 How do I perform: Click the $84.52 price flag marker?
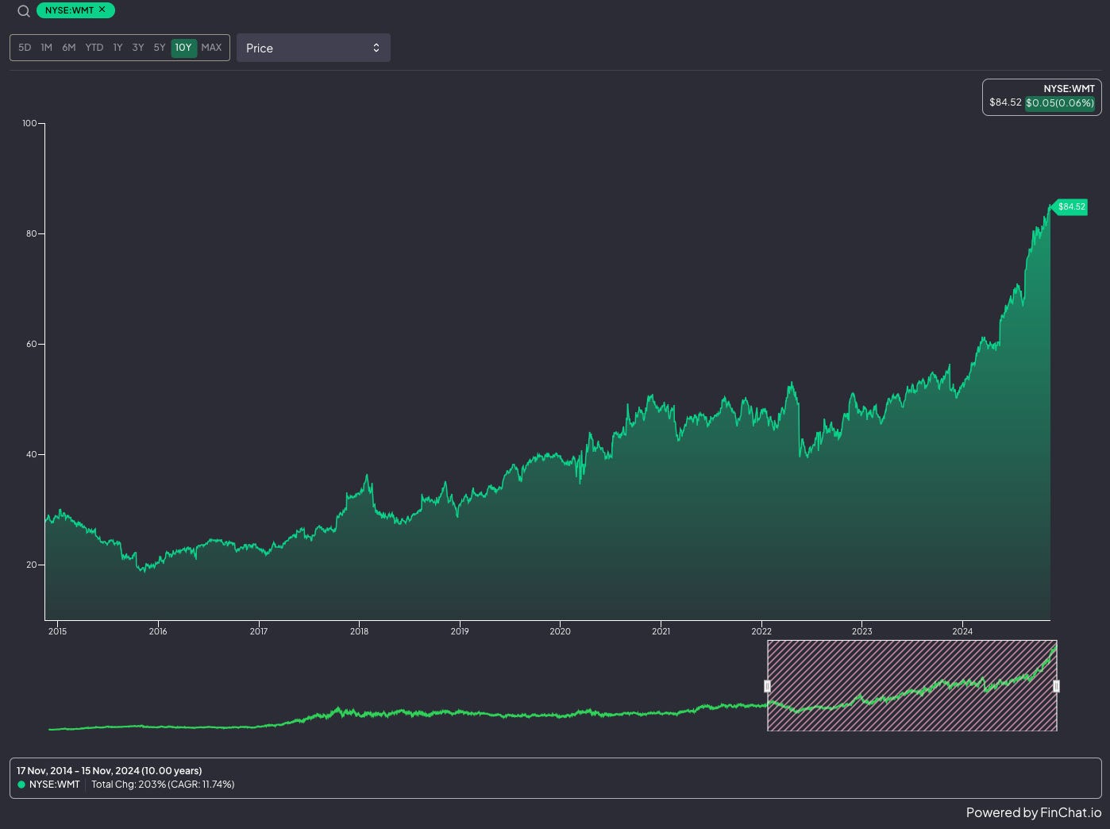pyautogui.click(x=1070, y=207)
